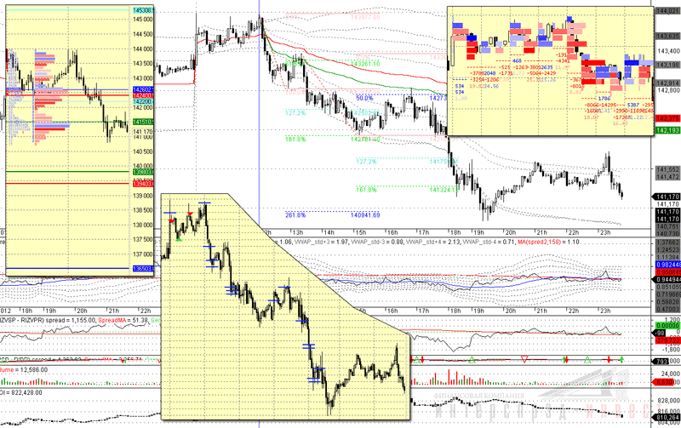Select the VWAP_std+4 = 2.13 label
The image size is (681, 428).
[x=433, y=242]
